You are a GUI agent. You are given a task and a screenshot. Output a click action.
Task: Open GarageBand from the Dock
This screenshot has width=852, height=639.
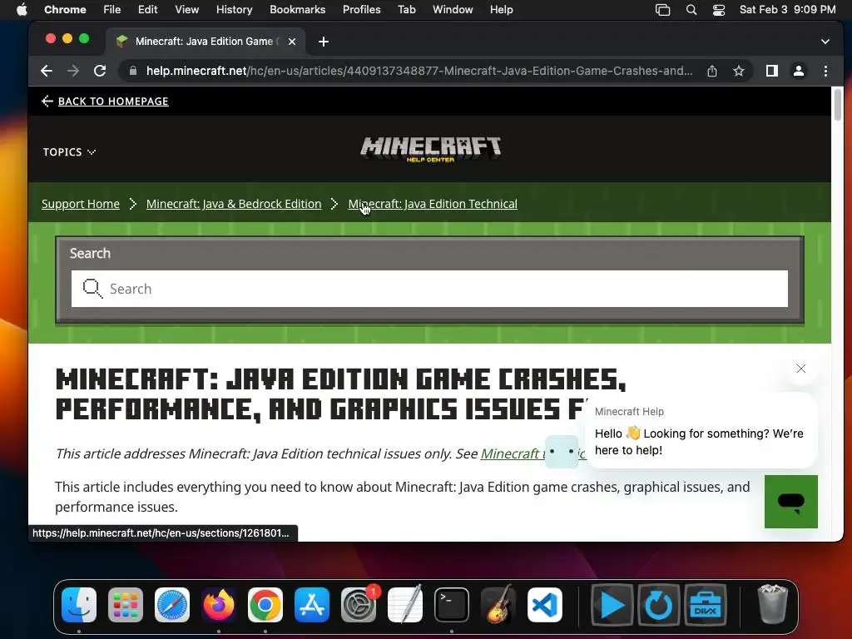(498, 604)
